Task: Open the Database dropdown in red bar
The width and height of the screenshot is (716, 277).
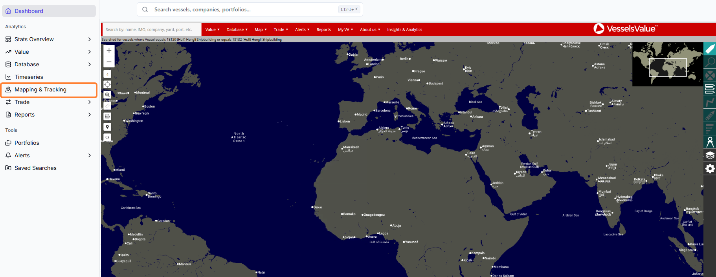Action: coord(237,29)
